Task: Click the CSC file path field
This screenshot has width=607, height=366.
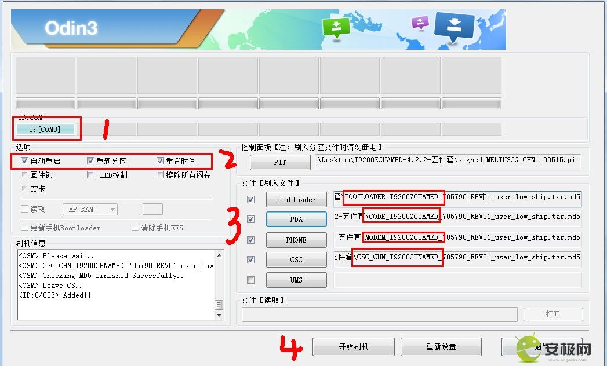Action: pyautogui.click(x=457, y=257)
